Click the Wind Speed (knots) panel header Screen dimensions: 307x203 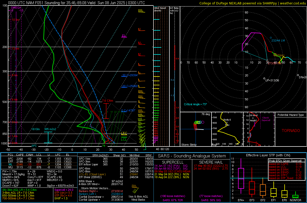160,9
